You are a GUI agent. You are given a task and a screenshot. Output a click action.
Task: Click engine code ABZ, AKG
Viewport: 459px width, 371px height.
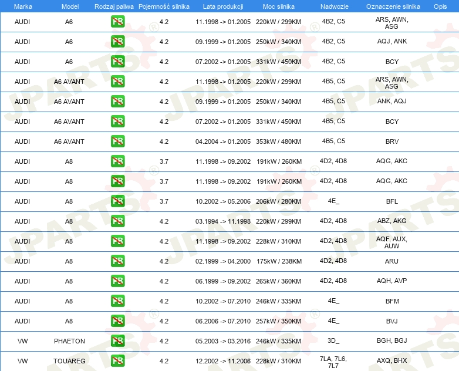(x=392, y=221)
